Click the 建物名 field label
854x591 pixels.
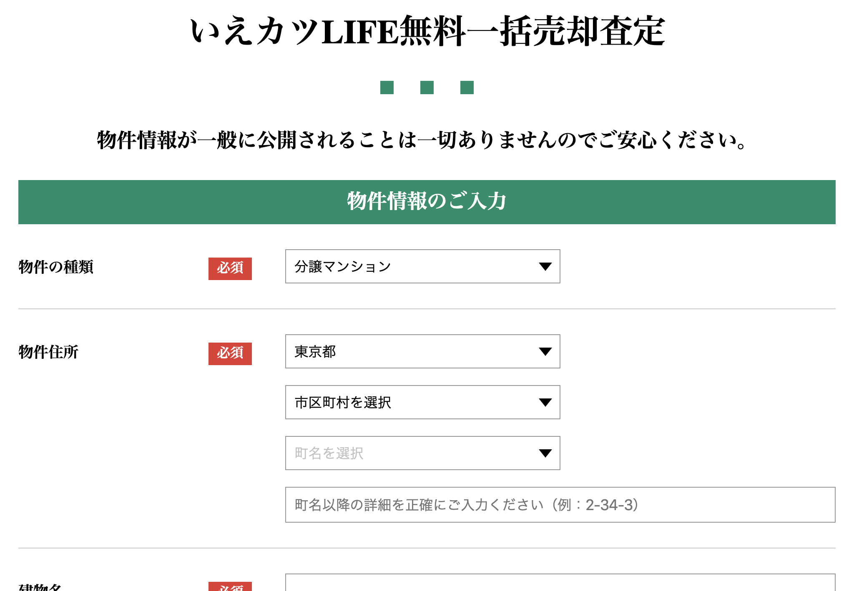40,587
